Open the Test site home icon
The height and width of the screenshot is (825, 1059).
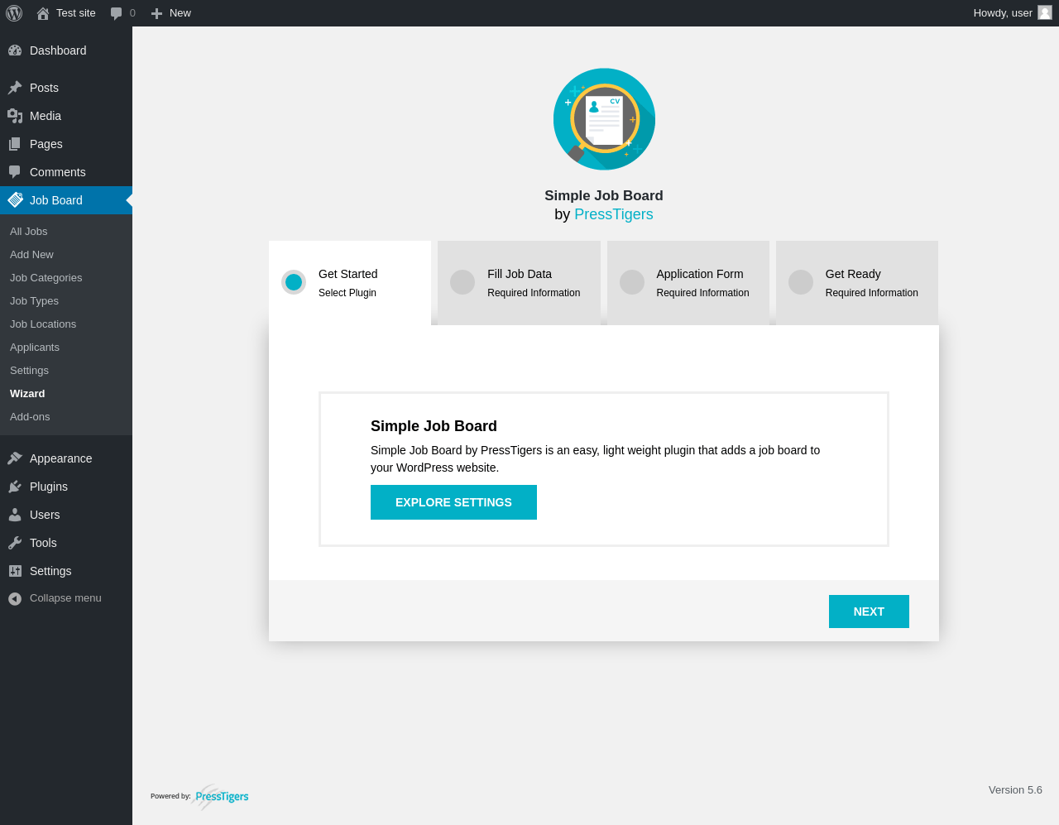(x=43, y=13)
